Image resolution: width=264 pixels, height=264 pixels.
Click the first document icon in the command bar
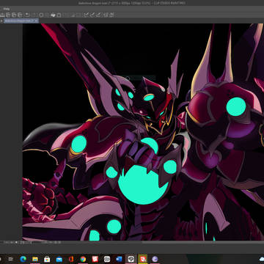(x=8, y=15)
